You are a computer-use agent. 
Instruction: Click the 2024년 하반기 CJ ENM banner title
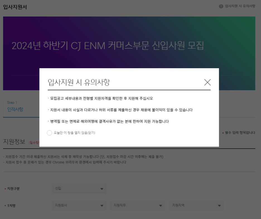pos(108,46)
